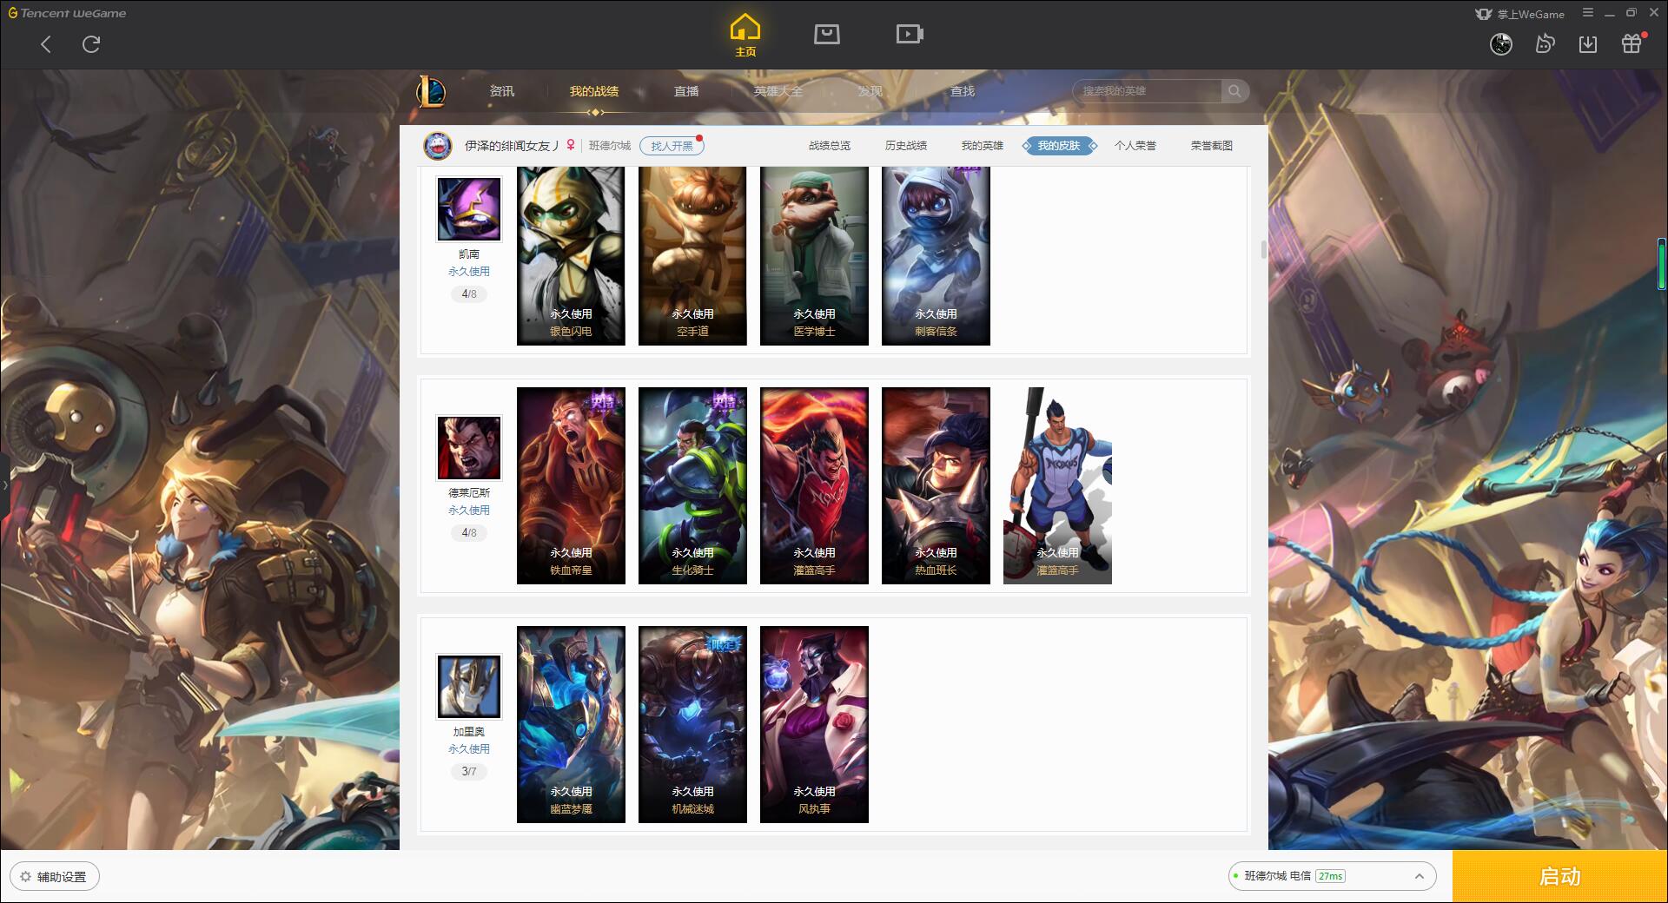Open the downloads manager icon
This screenshot has height=903, width=1668.
(1588, 44)
